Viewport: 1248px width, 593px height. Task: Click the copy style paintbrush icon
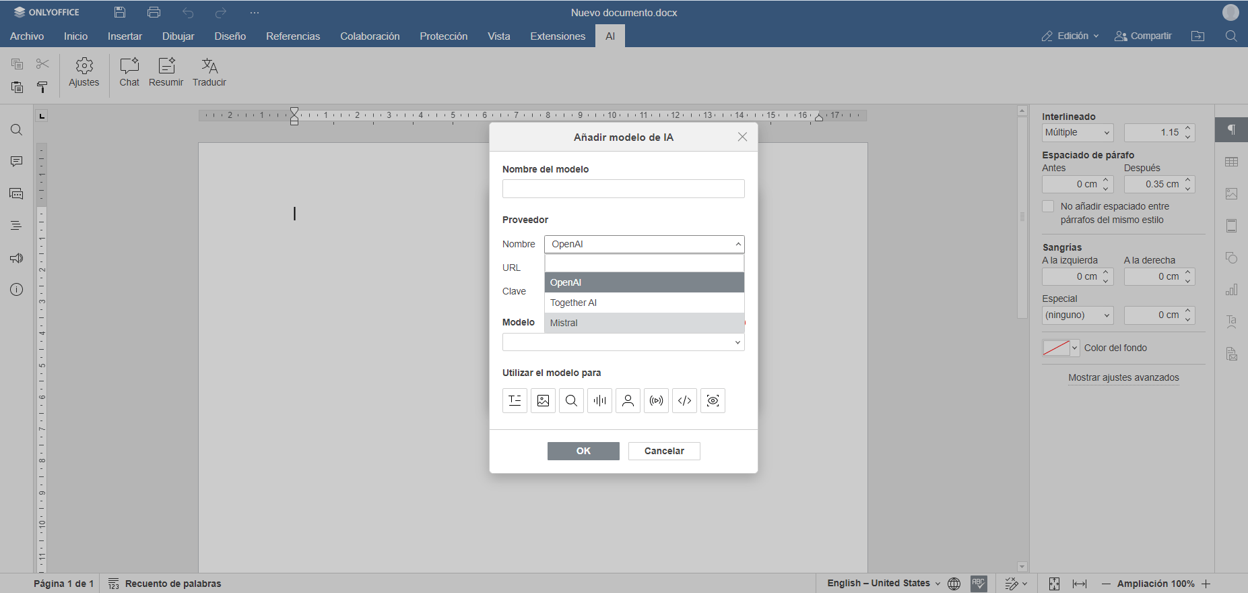click(x=42, y=87)
